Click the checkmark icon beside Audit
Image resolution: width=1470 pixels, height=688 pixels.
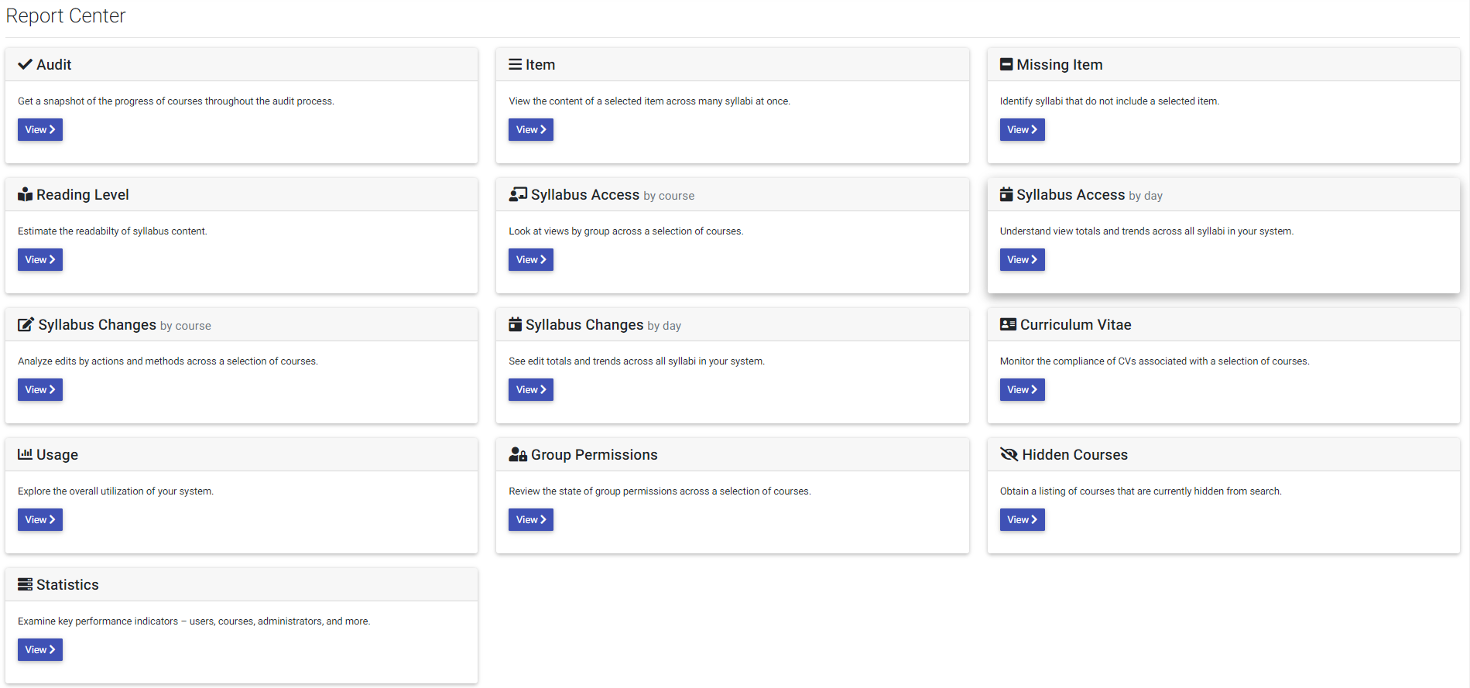pyautogui.click(x=25, y=64)
